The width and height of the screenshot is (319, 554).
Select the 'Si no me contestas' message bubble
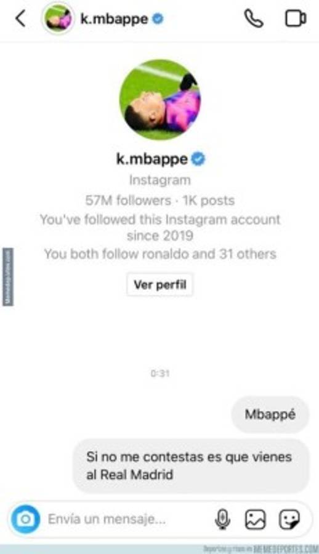point(191,466)
